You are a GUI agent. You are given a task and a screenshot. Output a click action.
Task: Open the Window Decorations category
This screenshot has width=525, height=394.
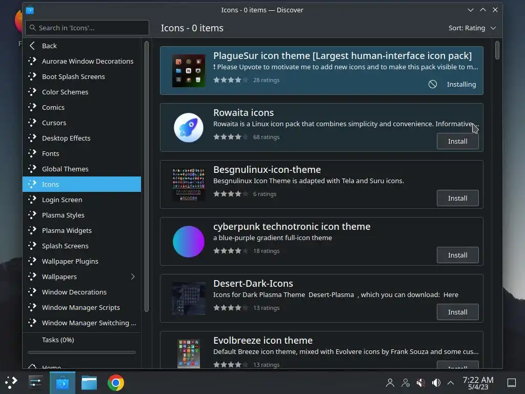pyautogui.click(x=82, y=292)
